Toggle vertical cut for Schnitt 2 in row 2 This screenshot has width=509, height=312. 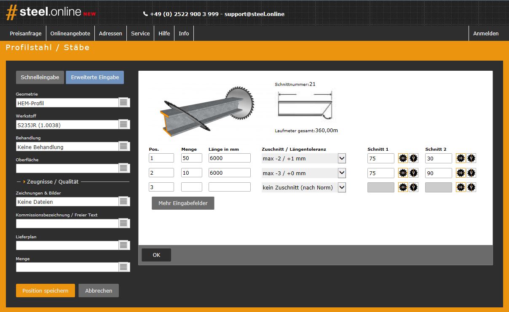[471, 173]
